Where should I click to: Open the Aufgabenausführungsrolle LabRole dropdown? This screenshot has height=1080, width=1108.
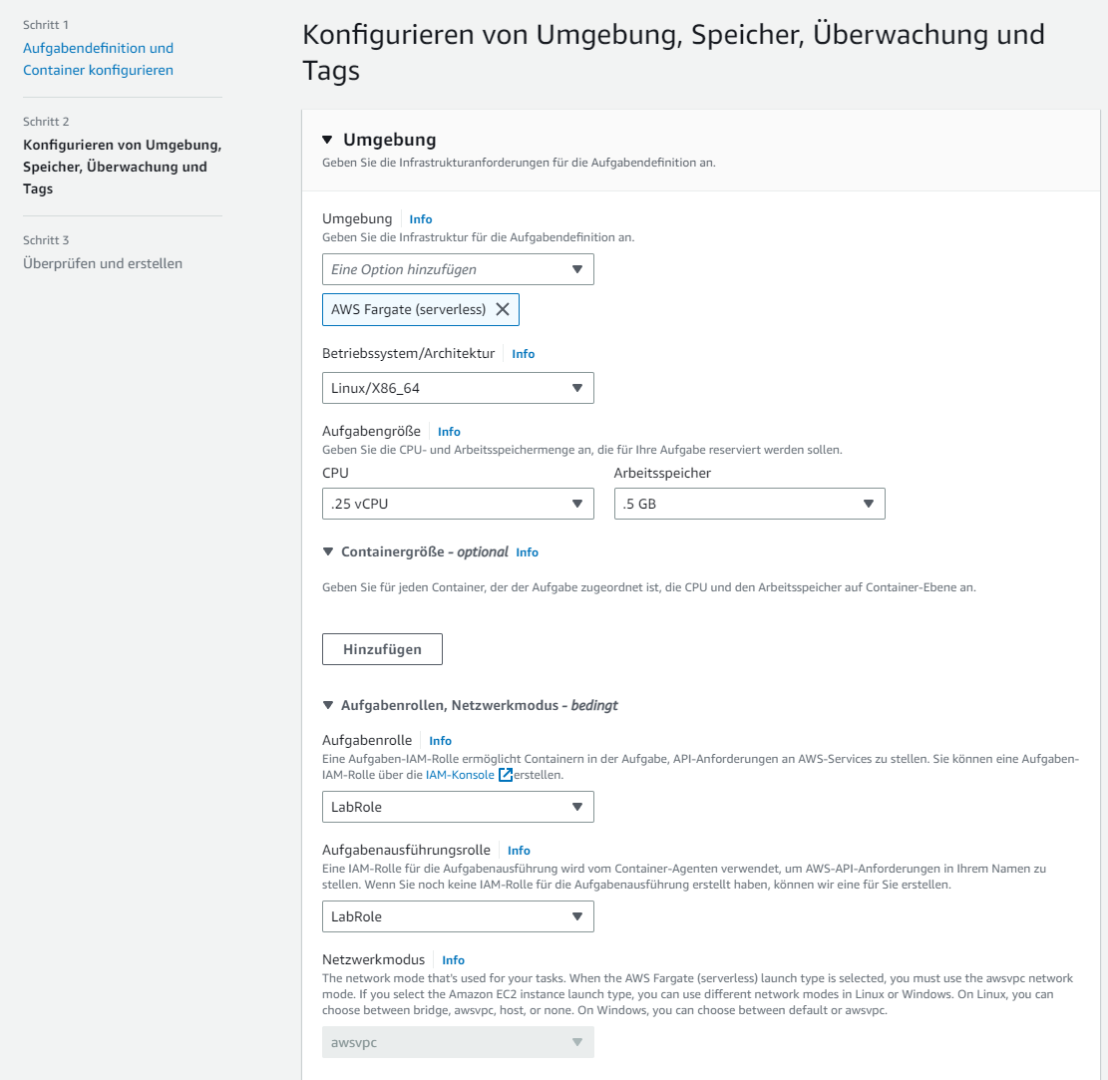(x=458, y=916)
